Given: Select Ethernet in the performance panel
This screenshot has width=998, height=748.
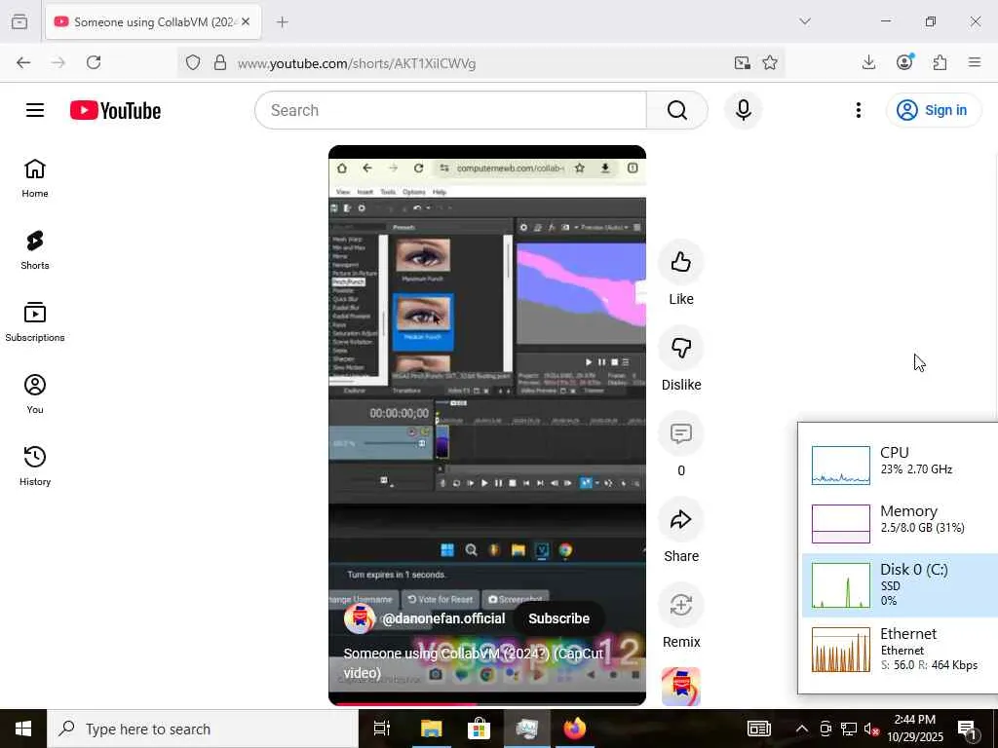Looking at the screenshot, I should (x=900, y=650).
